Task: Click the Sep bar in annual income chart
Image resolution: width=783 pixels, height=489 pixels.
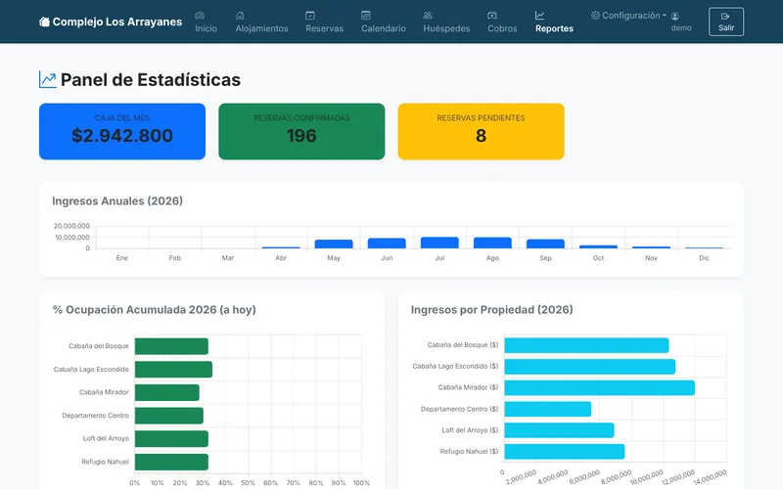Action: pos(545,244)
